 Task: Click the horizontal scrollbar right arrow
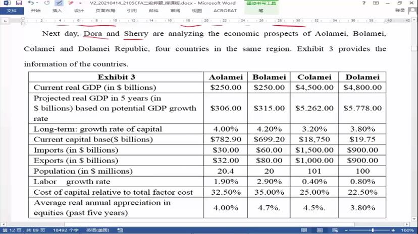(x=407, y=224)
